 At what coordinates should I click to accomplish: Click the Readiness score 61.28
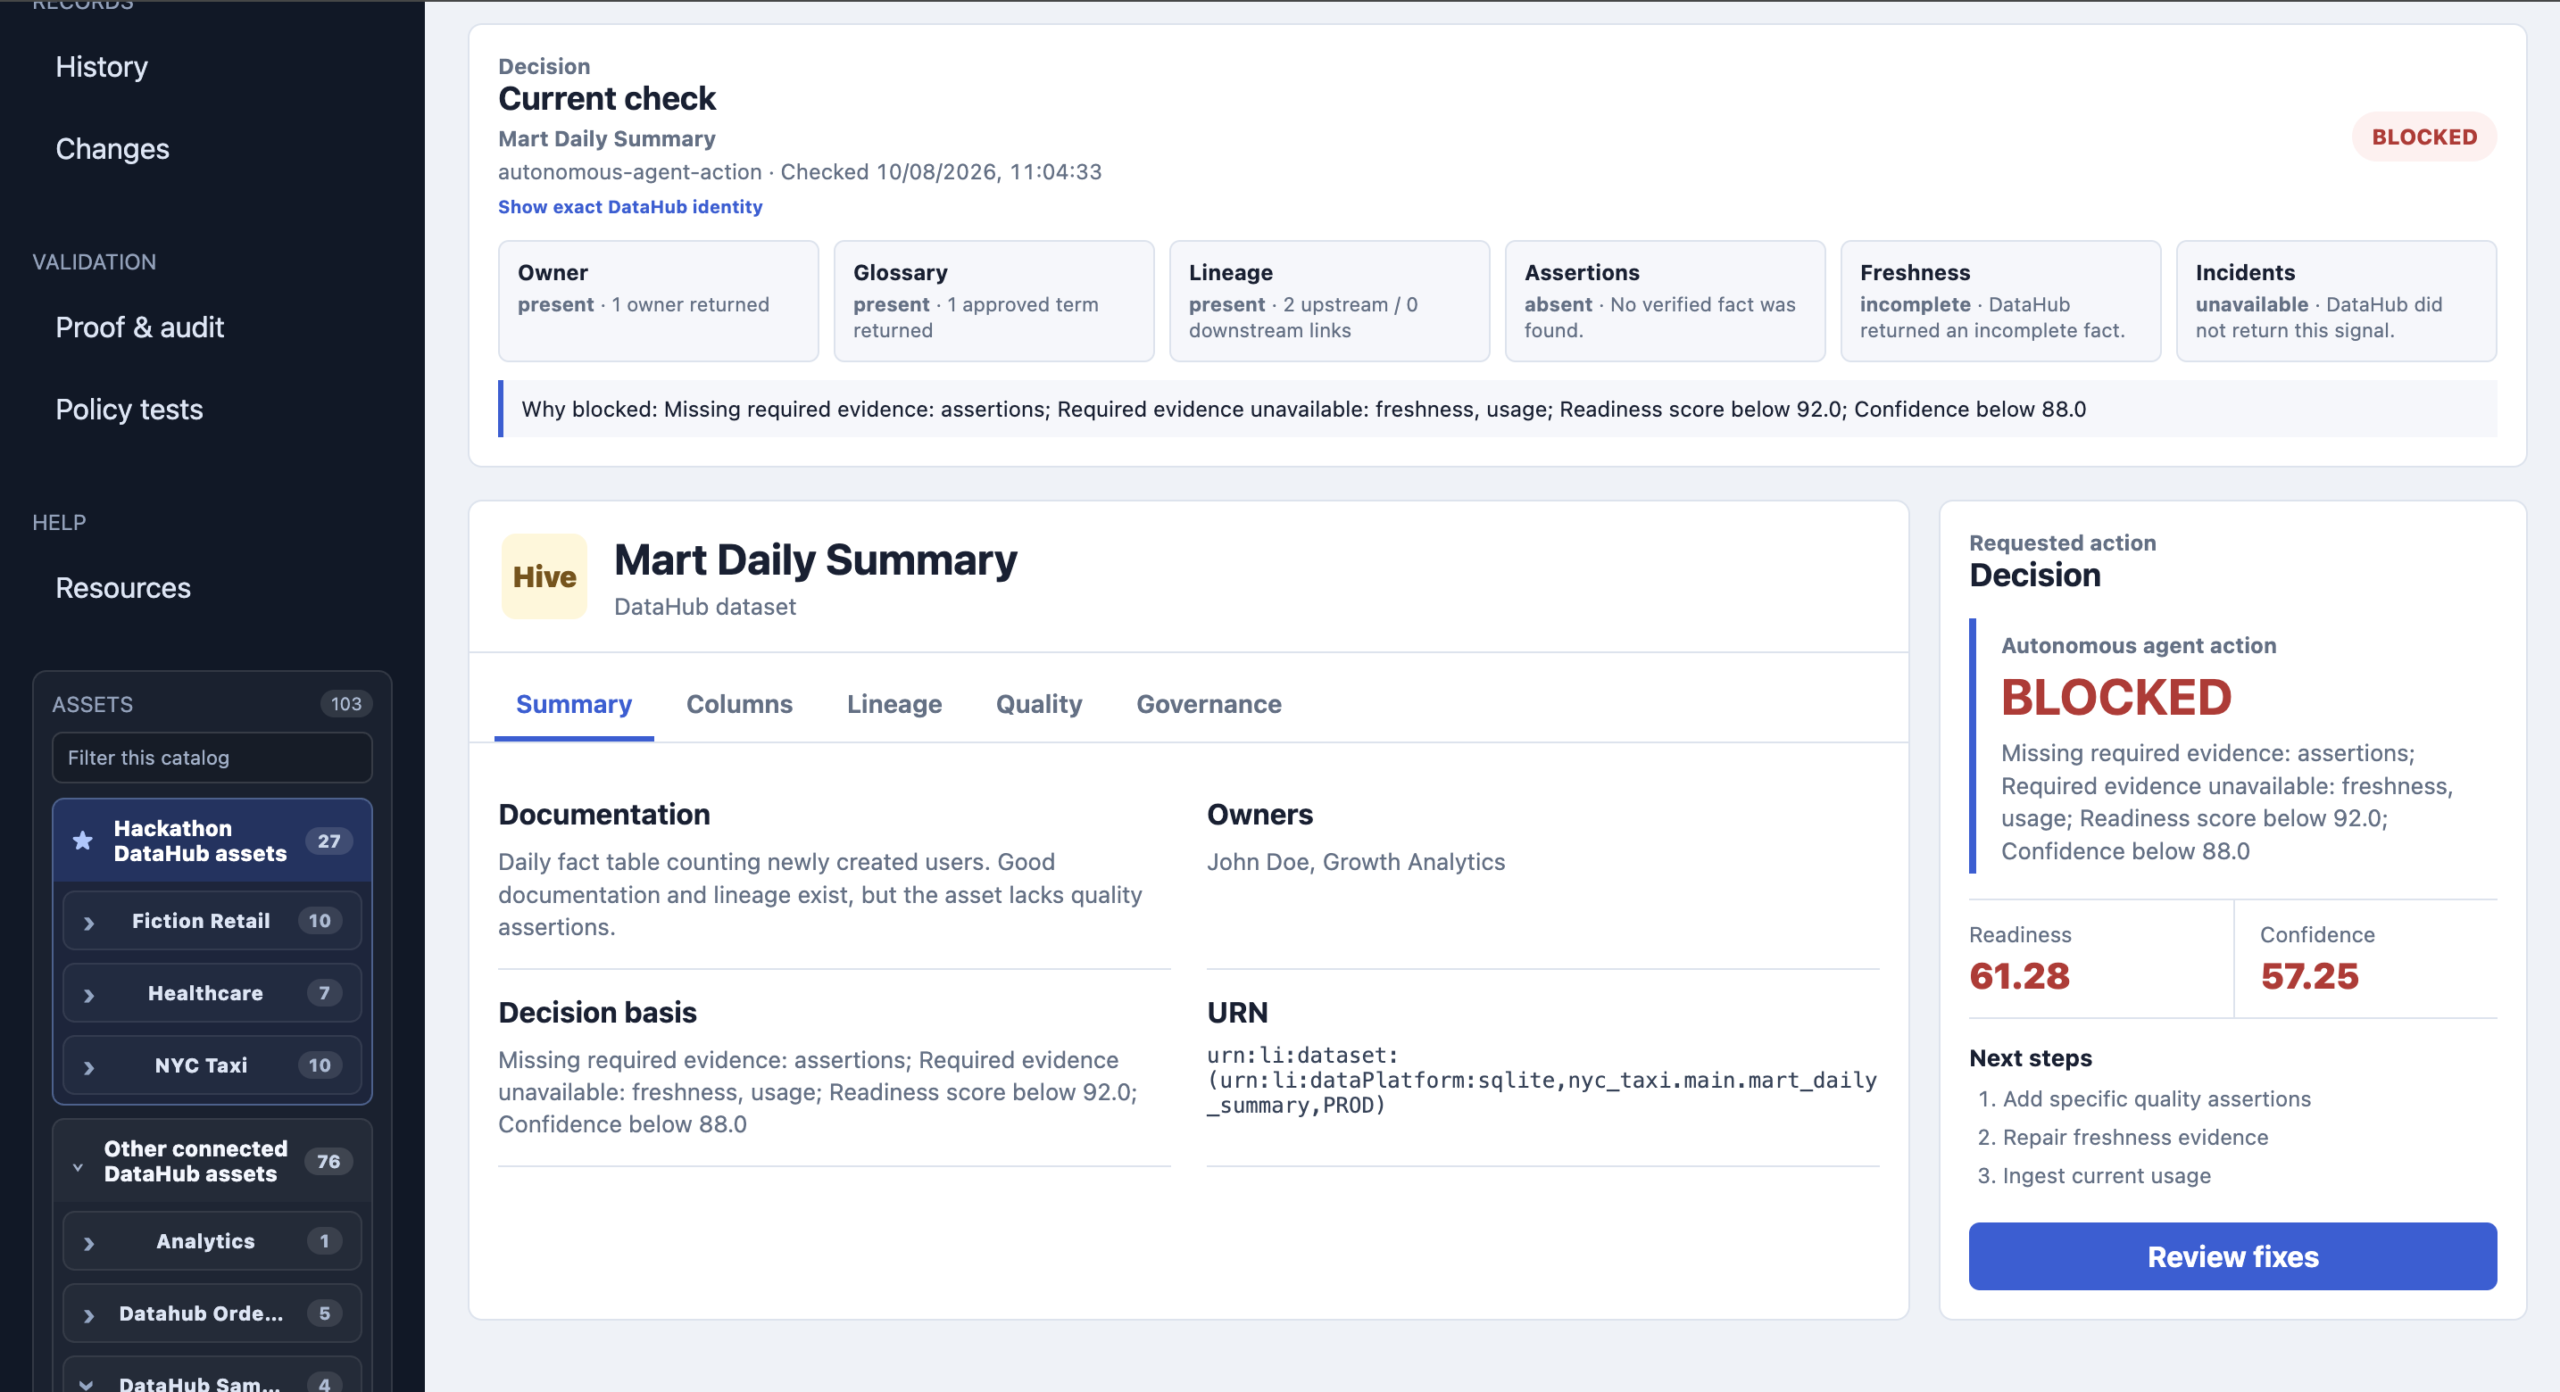pyautogui.click(x=2019, y=975)
